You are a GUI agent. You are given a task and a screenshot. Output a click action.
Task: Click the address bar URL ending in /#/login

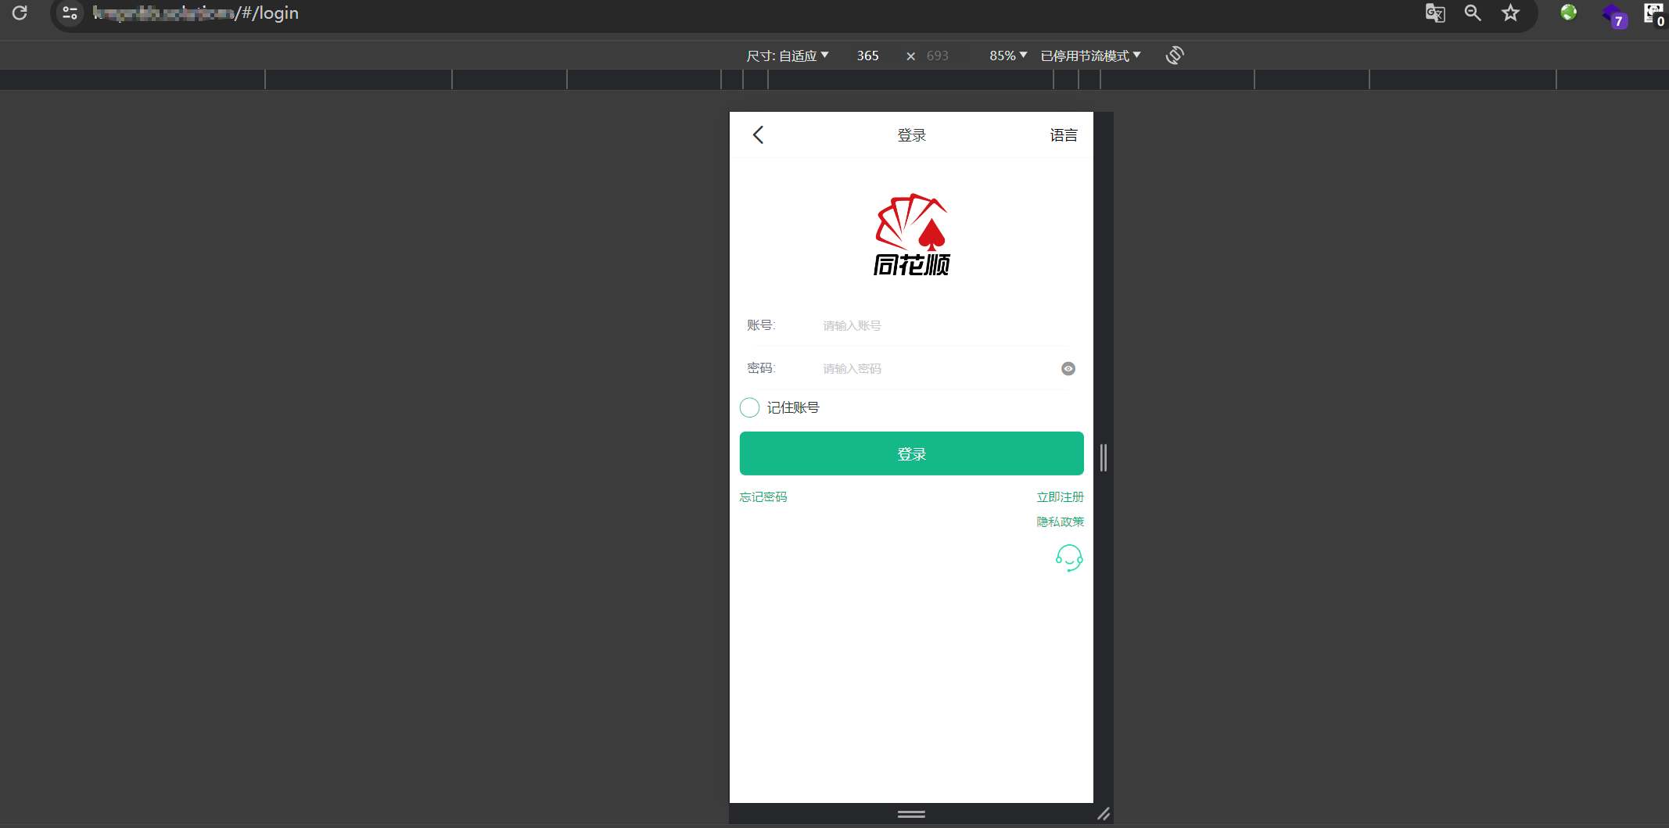pos(196,13)
